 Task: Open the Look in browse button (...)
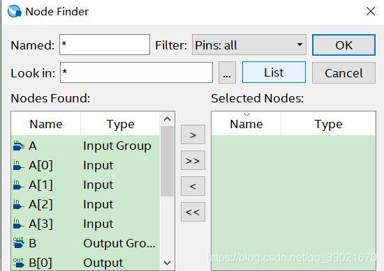coord(227,72)
